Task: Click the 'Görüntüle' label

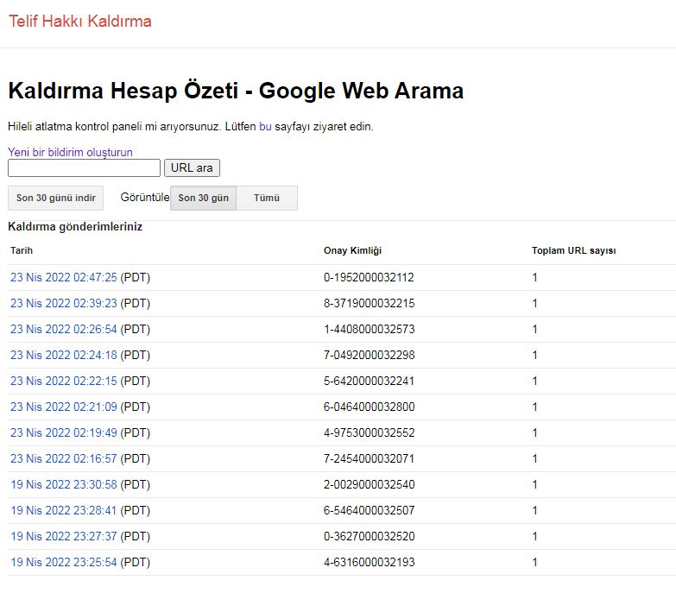Action: 144,198
